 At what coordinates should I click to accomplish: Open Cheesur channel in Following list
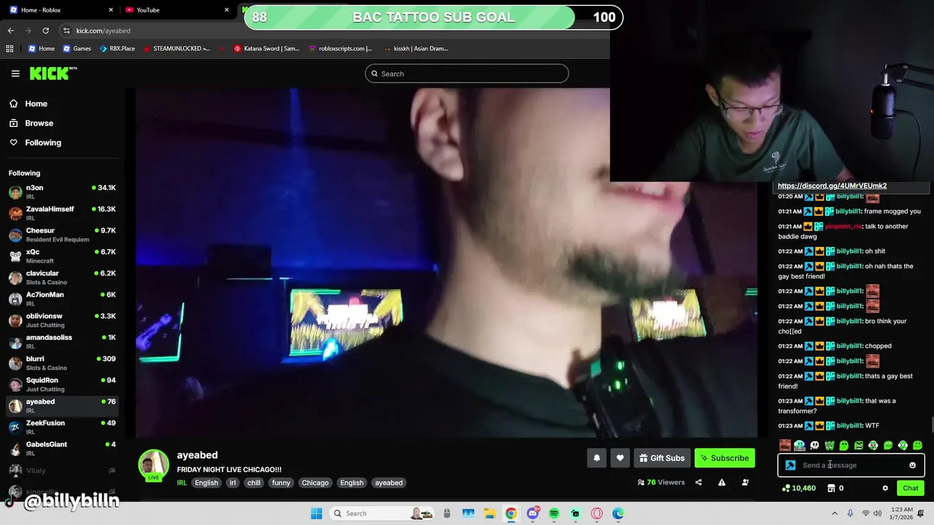(x=62, y=234)
